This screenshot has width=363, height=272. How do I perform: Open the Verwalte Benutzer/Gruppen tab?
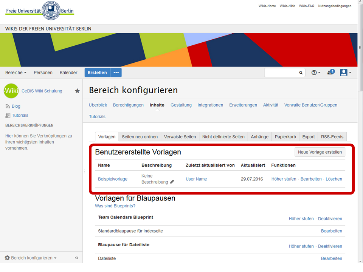pyautogui.click(x=311, y=105)
